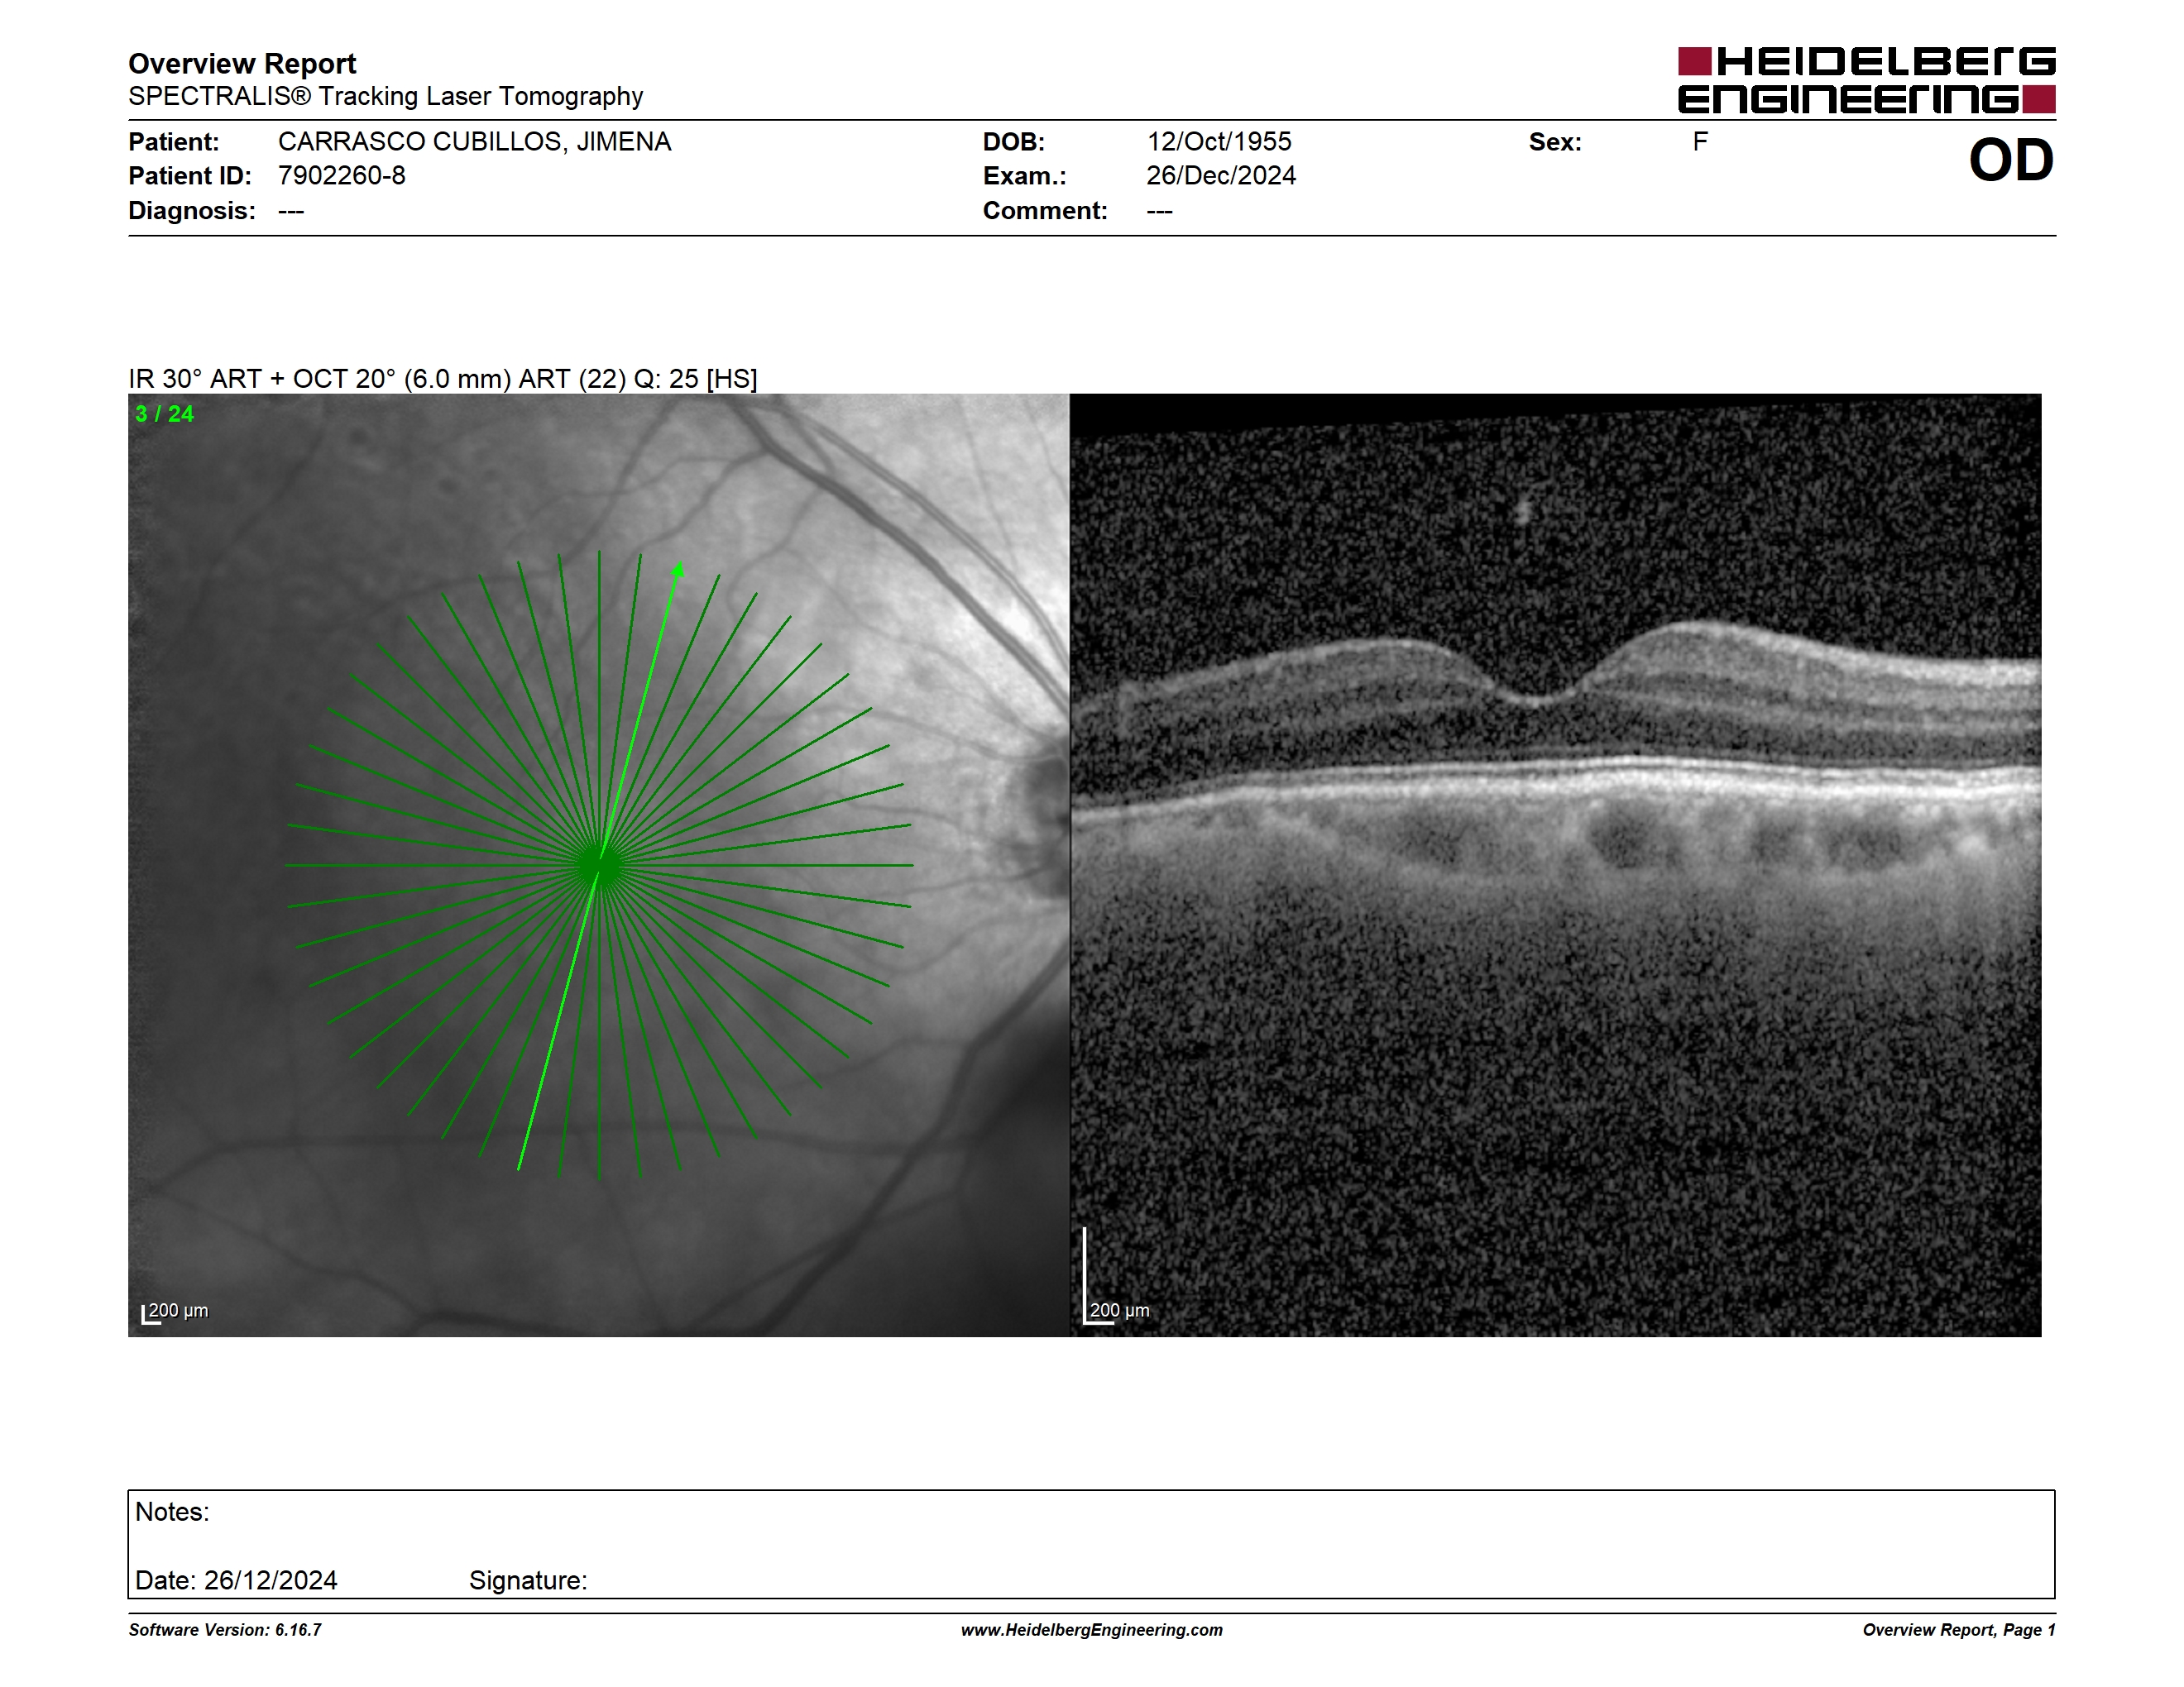Click the DOB value '12/Oct/1955'
This screenshot has height=1687, width=2184.
coord(1219,142)
